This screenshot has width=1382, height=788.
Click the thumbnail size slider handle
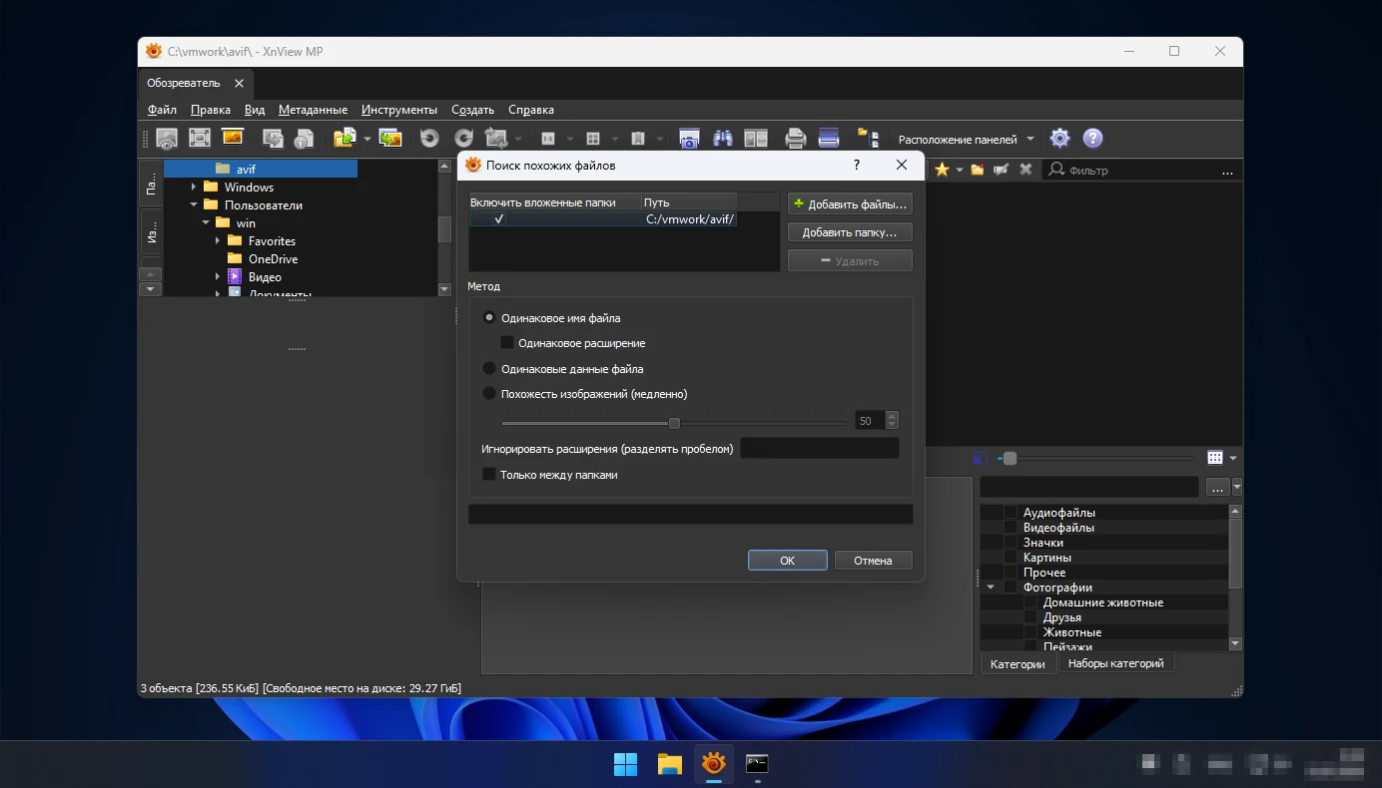[1010, 459]
